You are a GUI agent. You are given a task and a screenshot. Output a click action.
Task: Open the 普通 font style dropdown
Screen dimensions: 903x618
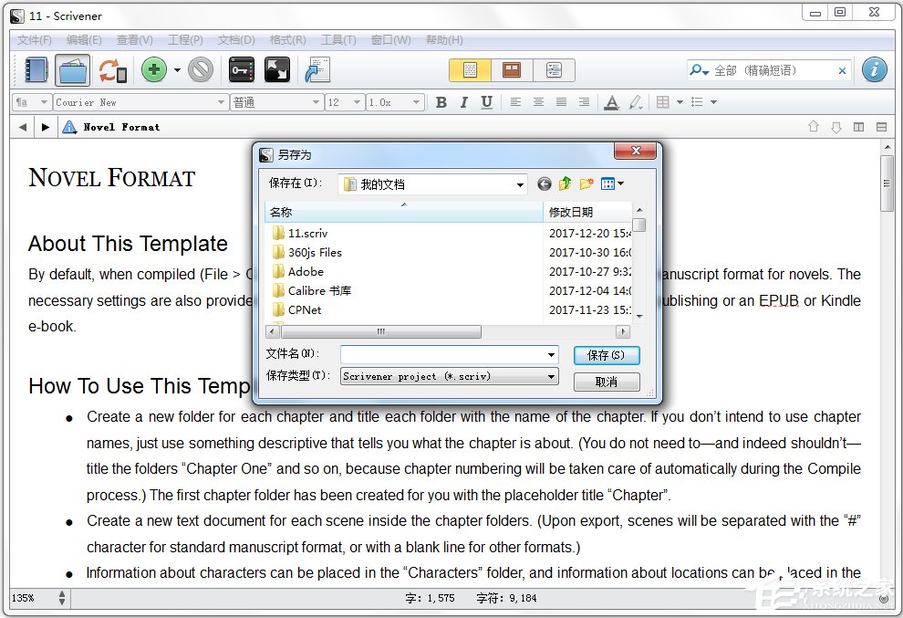pyautogui.click(x=275, y=102)
